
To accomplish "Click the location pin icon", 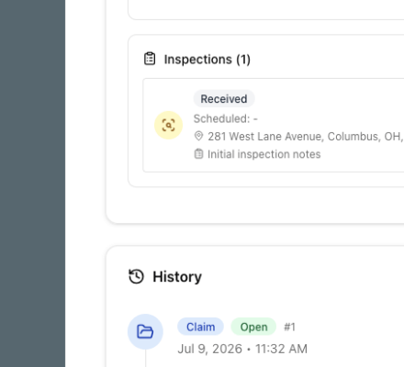I will (198, 136).
